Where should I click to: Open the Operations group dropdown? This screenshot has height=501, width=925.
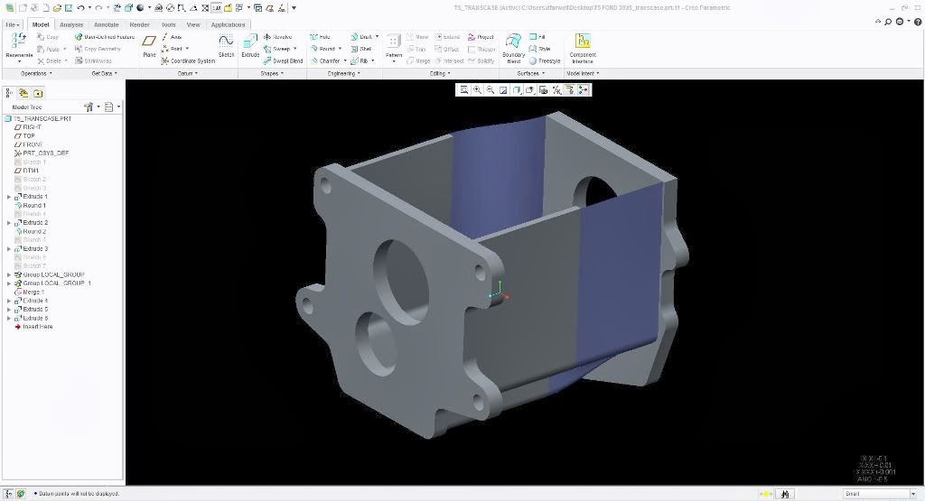pos(36,74)
